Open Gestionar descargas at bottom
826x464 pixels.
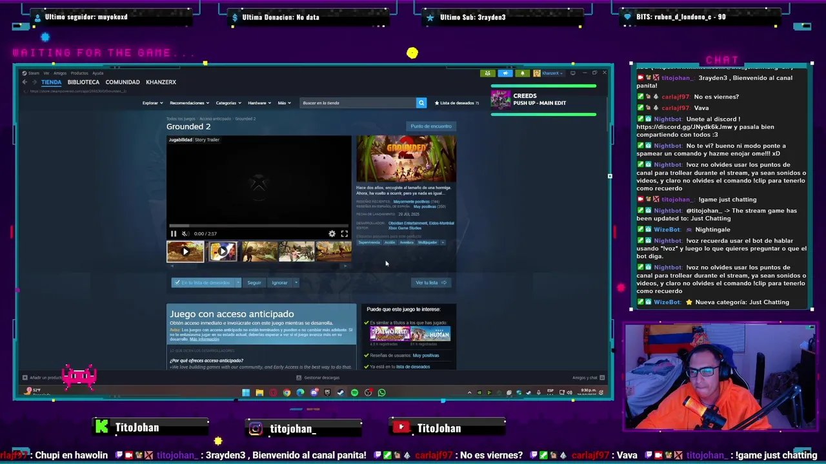[318, 378]
